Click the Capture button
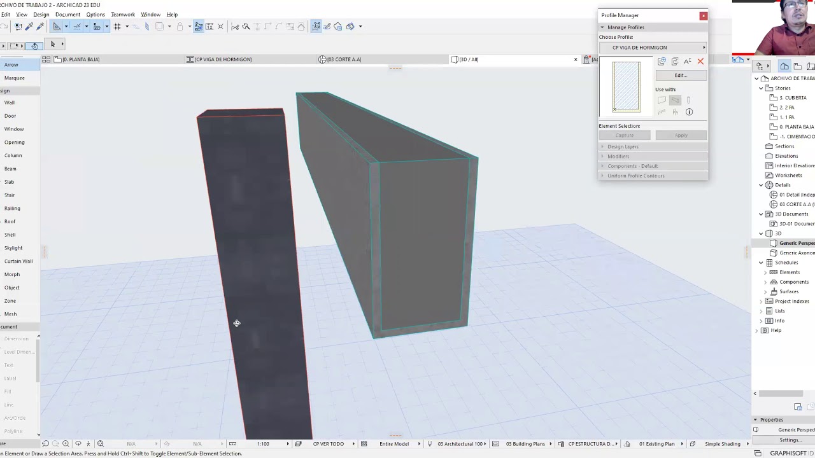Screen dimensions: 815x458 point(625,135)
